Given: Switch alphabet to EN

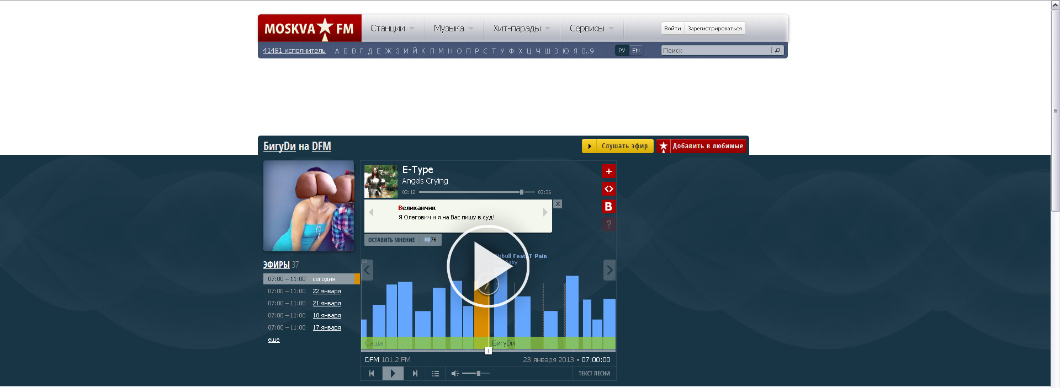Looking at the screenshot, I should (636, 50).
